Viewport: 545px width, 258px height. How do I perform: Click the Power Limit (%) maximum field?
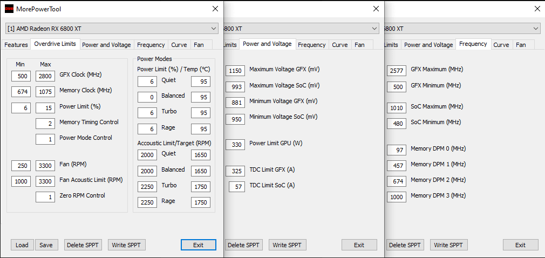click(45, 108)
